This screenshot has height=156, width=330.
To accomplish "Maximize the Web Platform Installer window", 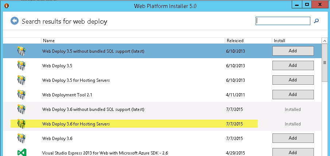I will coord(307,5).
